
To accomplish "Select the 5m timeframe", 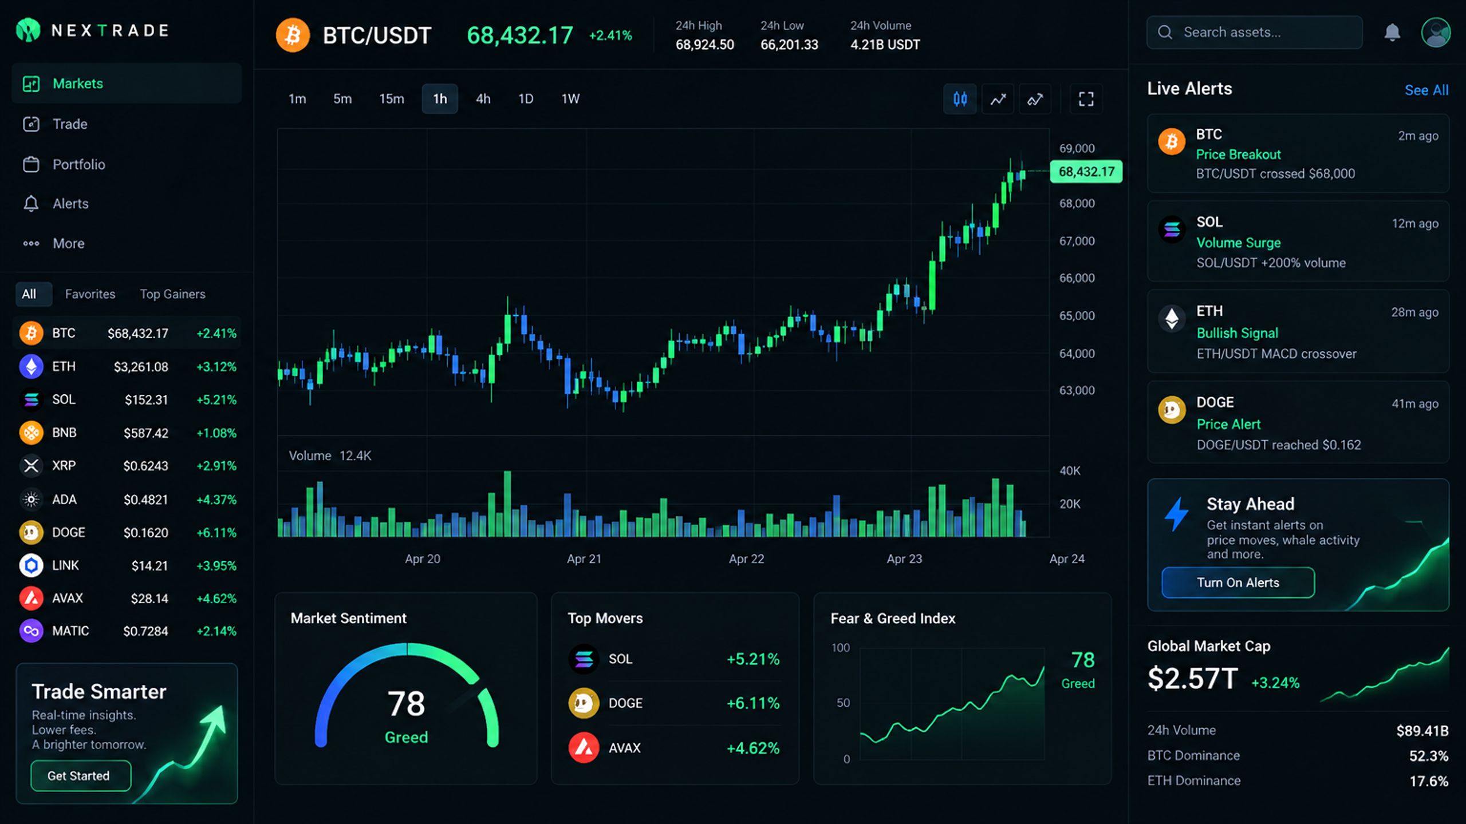I will (342, 99).
